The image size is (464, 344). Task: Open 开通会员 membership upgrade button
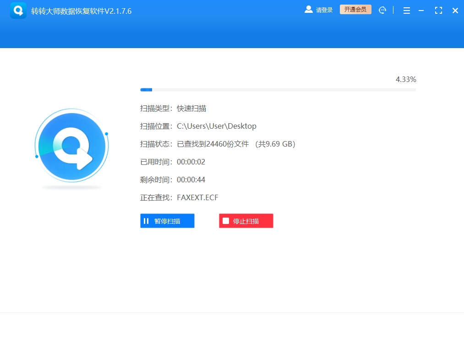pyautogui.click(x=355, y=9)
